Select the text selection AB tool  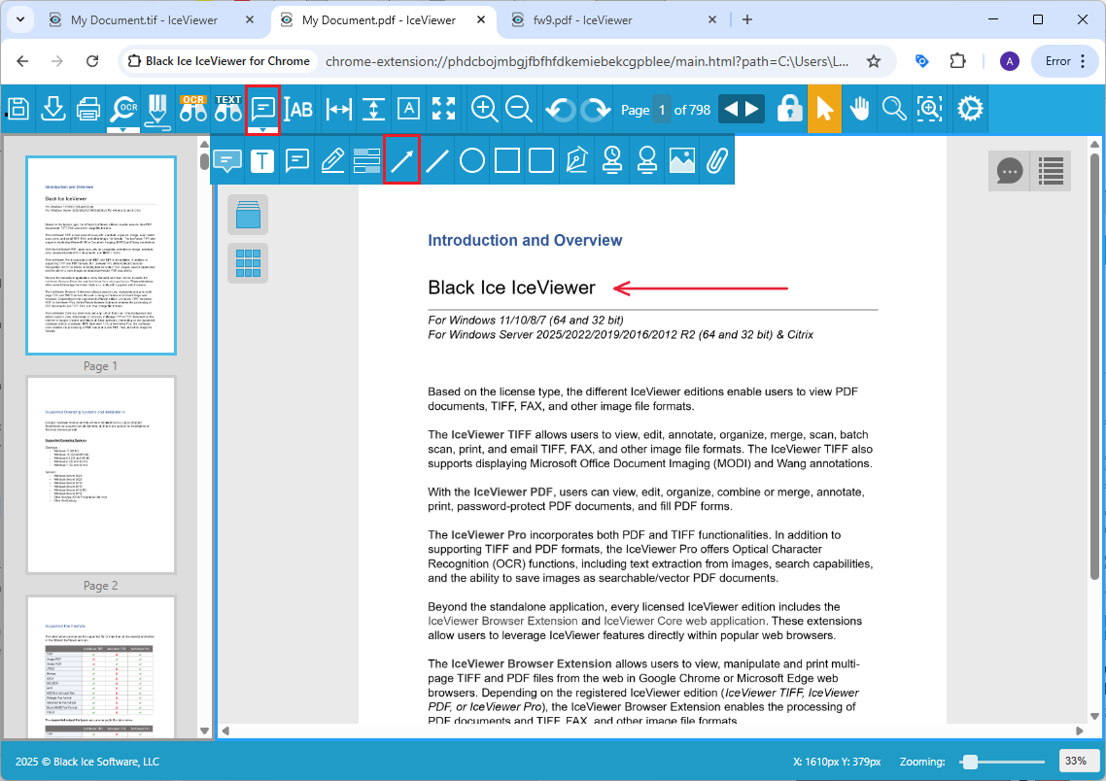pos(298,109)
